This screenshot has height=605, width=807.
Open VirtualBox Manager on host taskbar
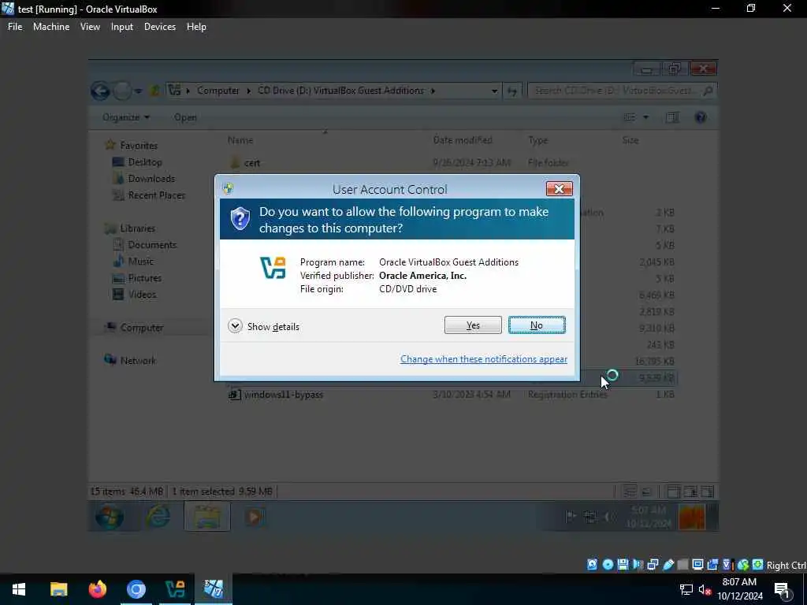(x=175, y=589)
